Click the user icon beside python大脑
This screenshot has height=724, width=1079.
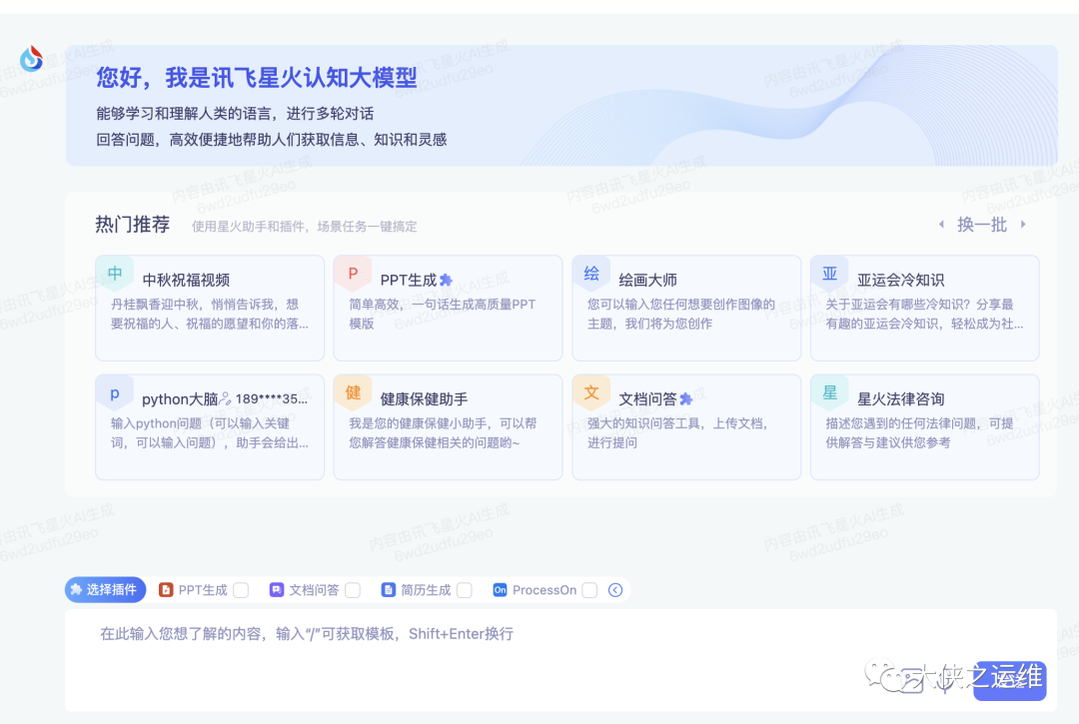point(225,398)
